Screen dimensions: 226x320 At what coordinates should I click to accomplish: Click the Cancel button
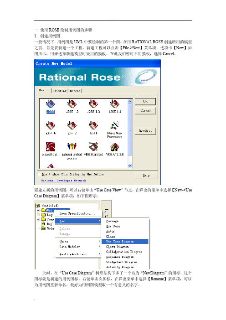tap(145, 110)
